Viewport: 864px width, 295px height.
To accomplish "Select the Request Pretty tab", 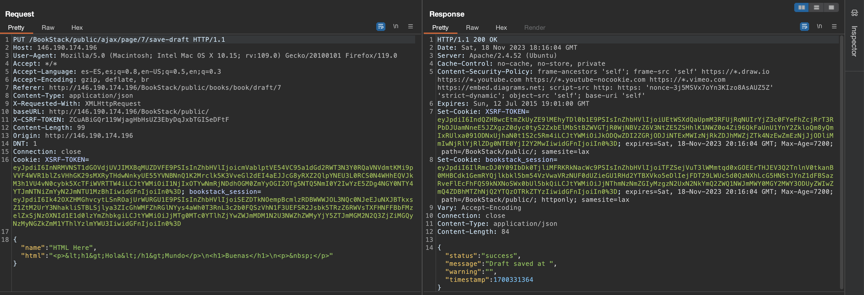I will coord(16,27).
